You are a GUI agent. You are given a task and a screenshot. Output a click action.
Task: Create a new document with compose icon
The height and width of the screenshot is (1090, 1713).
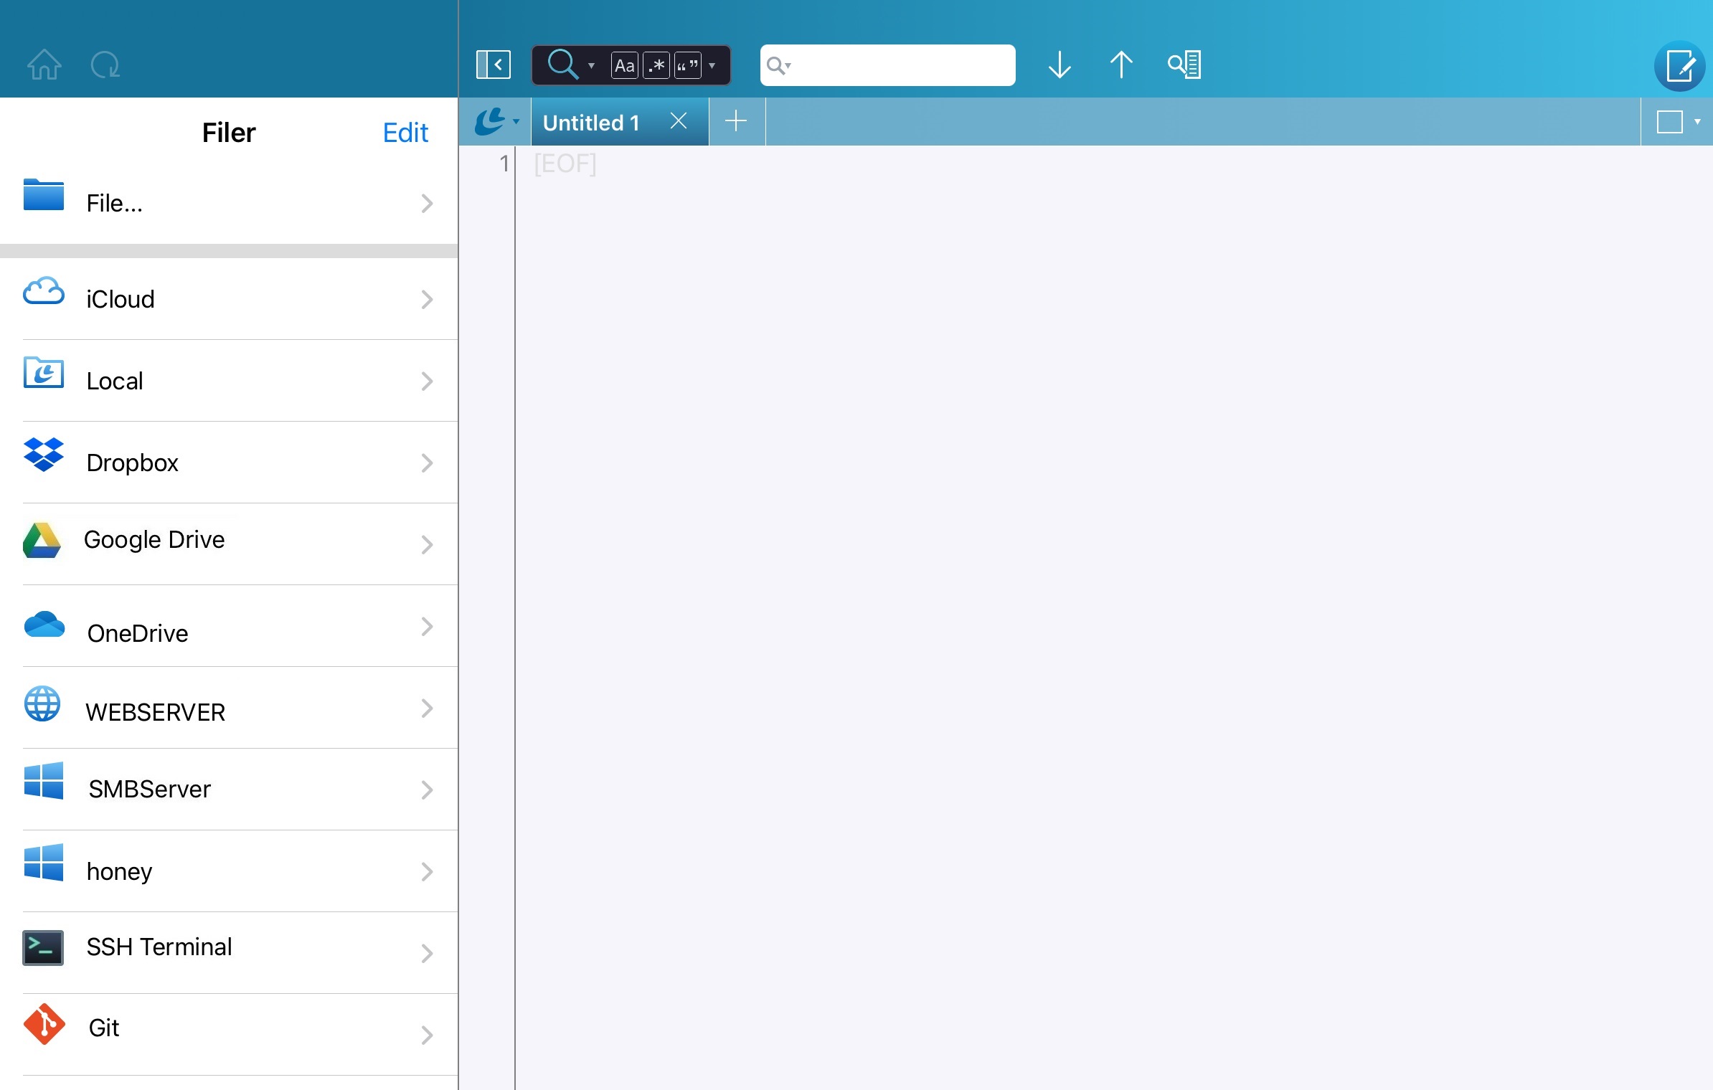1679,66
